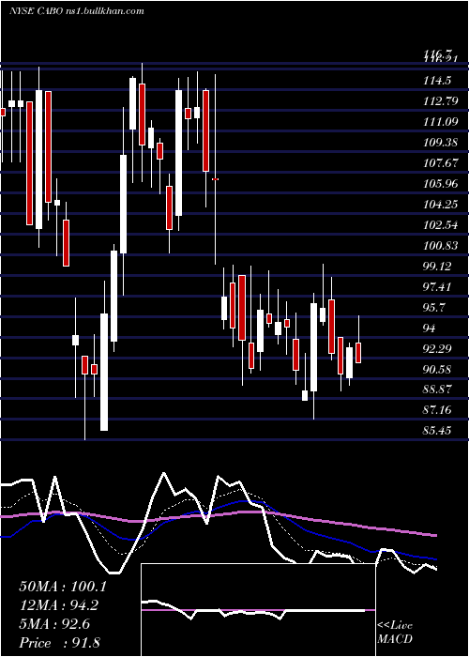Select the 112.79 price axis label

(440, 101)
